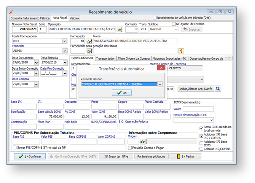Click ICMS Desonerado Valor field

pos(198,109)
